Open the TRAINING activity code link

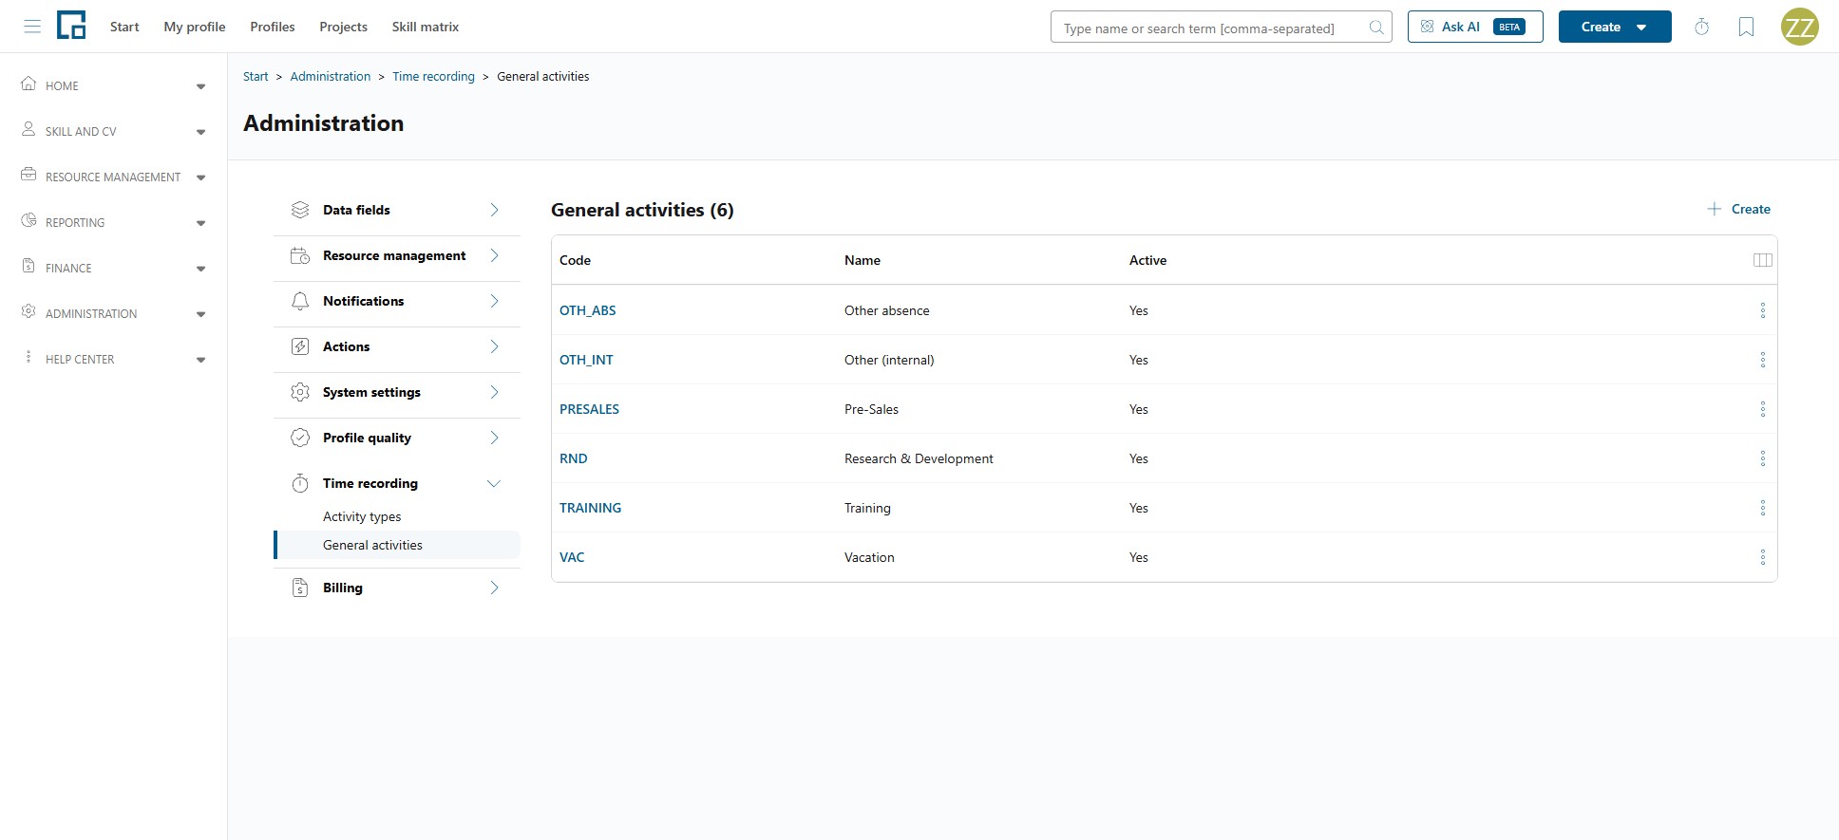590,508
